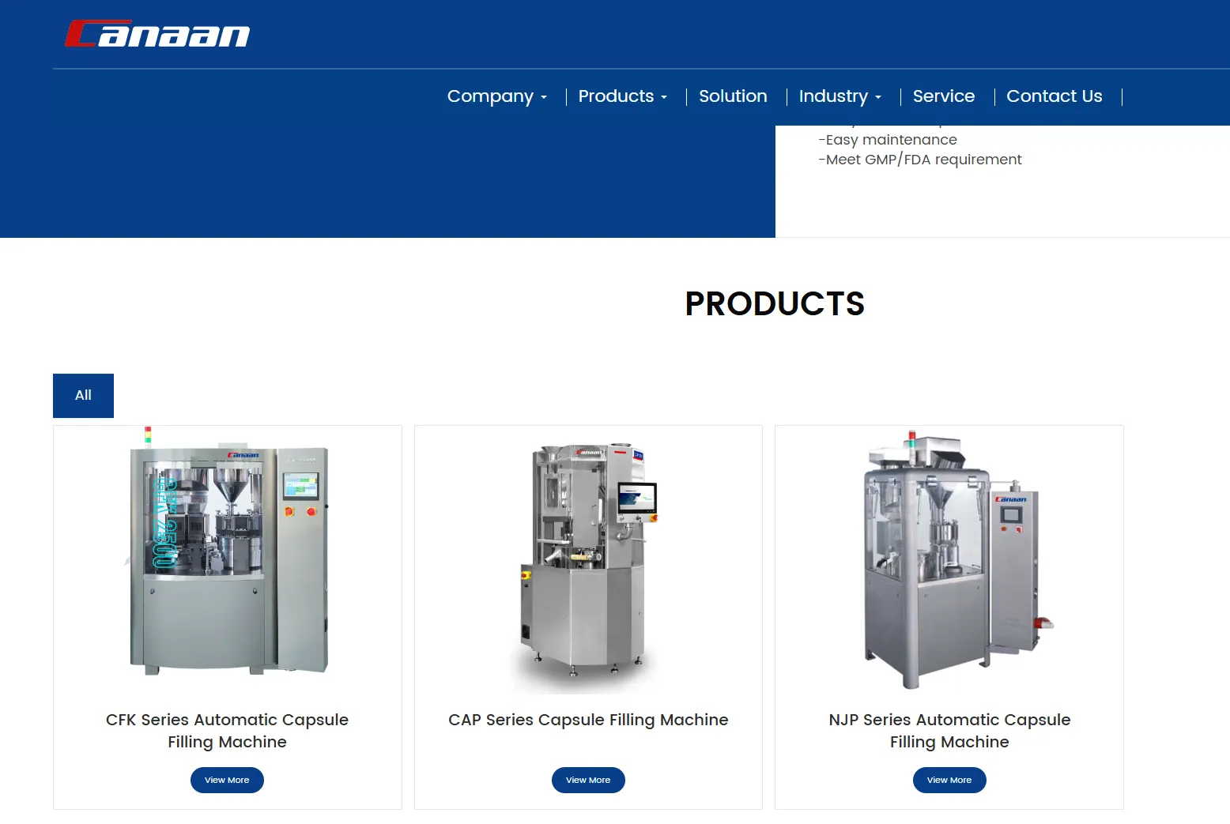View More for the CAP Series
The image size is (1230, 824).
[x=588, y=780]
